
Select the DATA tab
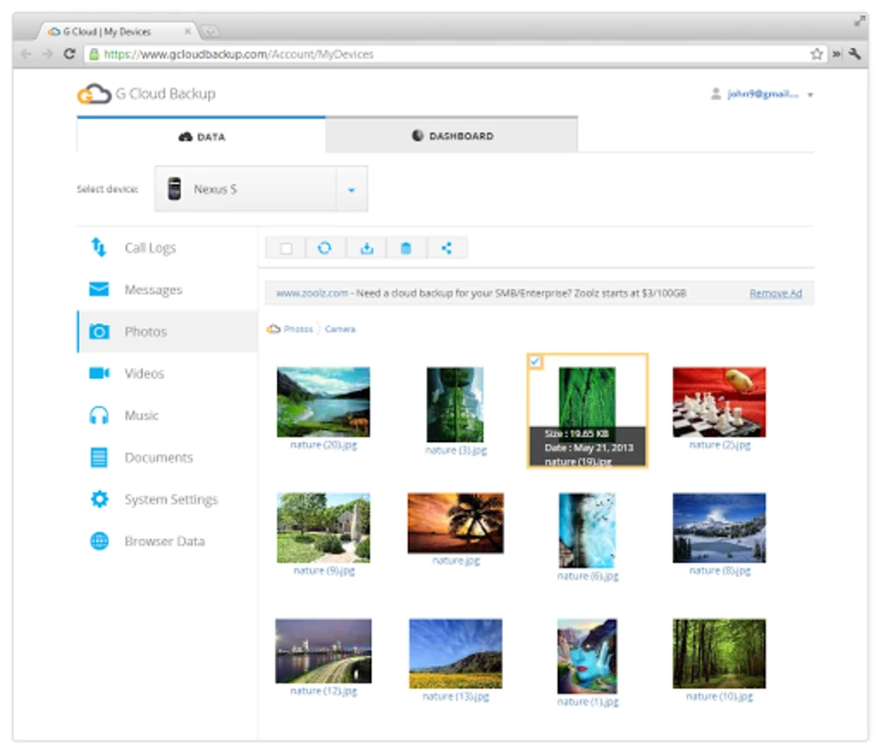point(201,137)
